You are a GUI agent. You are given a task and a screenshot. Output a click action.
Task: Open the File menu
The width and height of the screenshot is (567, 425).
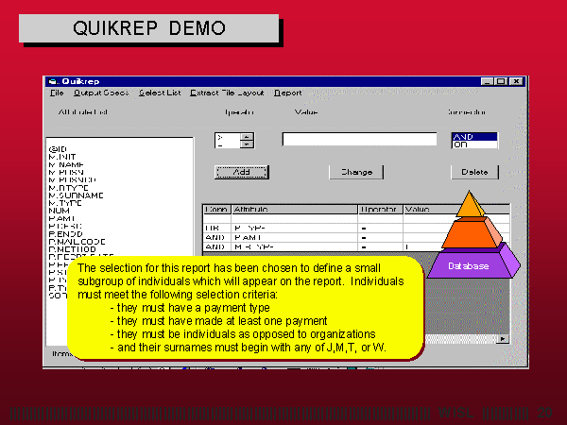56,93
